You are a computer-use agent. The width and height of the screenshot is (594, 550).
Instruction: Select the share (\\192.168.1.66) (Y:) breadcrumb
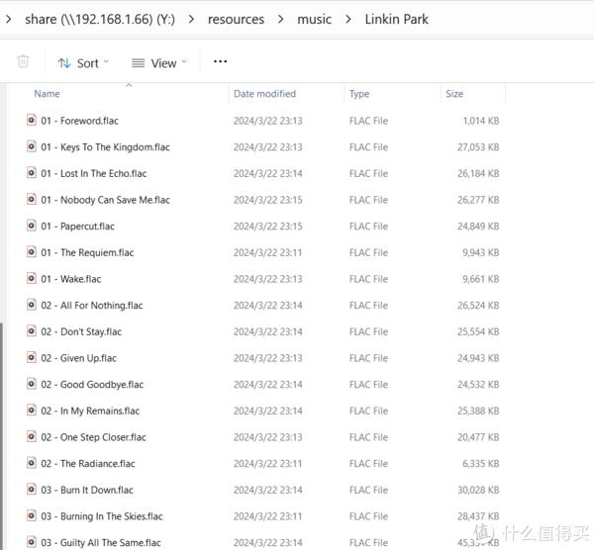(100, 19)
